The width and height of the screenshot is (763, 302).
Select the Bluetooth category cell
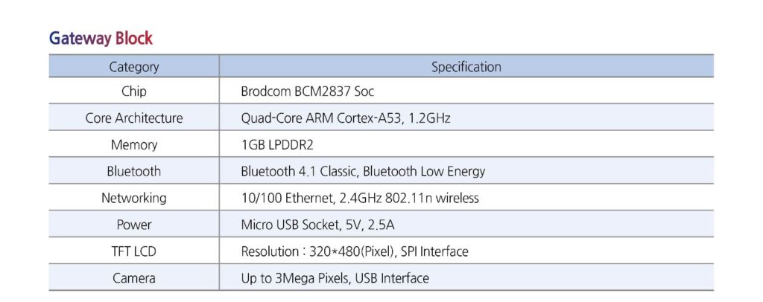pos(134,171)
